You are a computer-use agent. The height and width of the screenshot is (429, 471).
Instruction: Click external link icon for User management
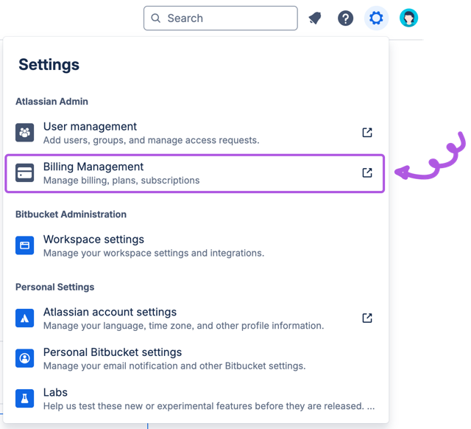367,133
